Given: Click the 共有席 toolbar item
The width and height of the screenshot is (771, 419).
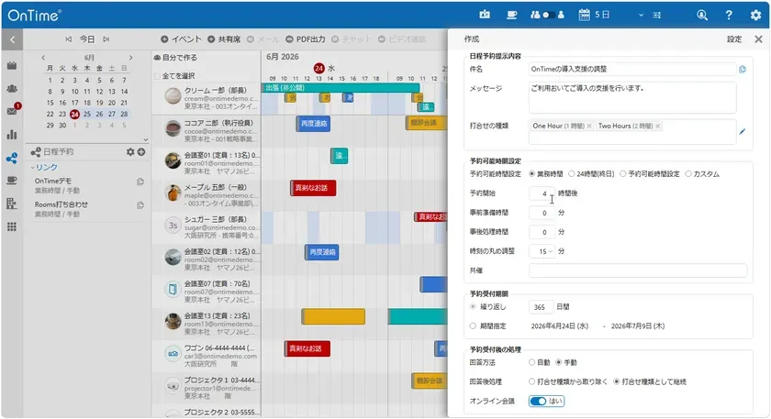Looking at the screenshot, I should click(224, 39).
